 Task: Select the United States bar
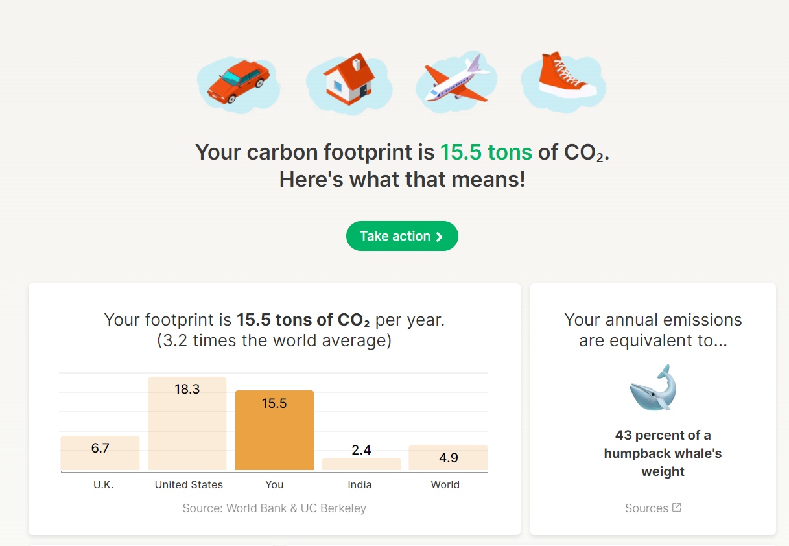pos(187,423)
